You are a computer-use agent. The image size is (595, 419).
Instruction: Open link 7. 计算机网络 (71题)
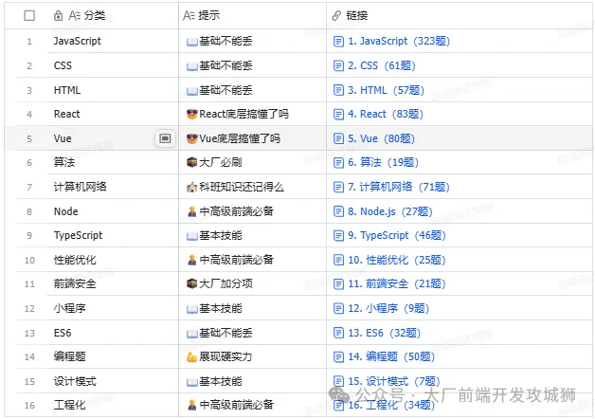tap(399, 187)
